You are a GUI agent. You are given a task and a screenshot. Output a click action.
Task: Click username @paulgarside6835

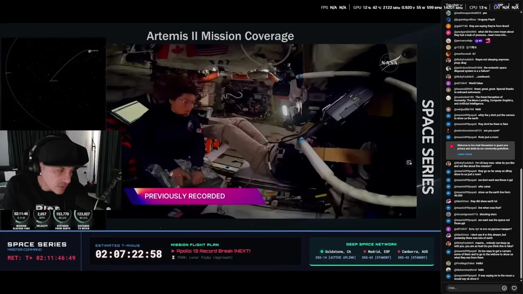click(465, 32)
